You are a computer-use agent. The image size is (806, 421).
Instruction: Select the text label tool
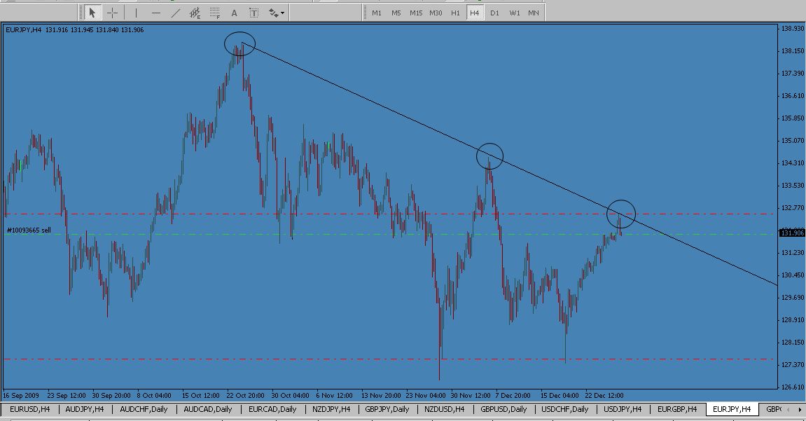coord(253,13)
